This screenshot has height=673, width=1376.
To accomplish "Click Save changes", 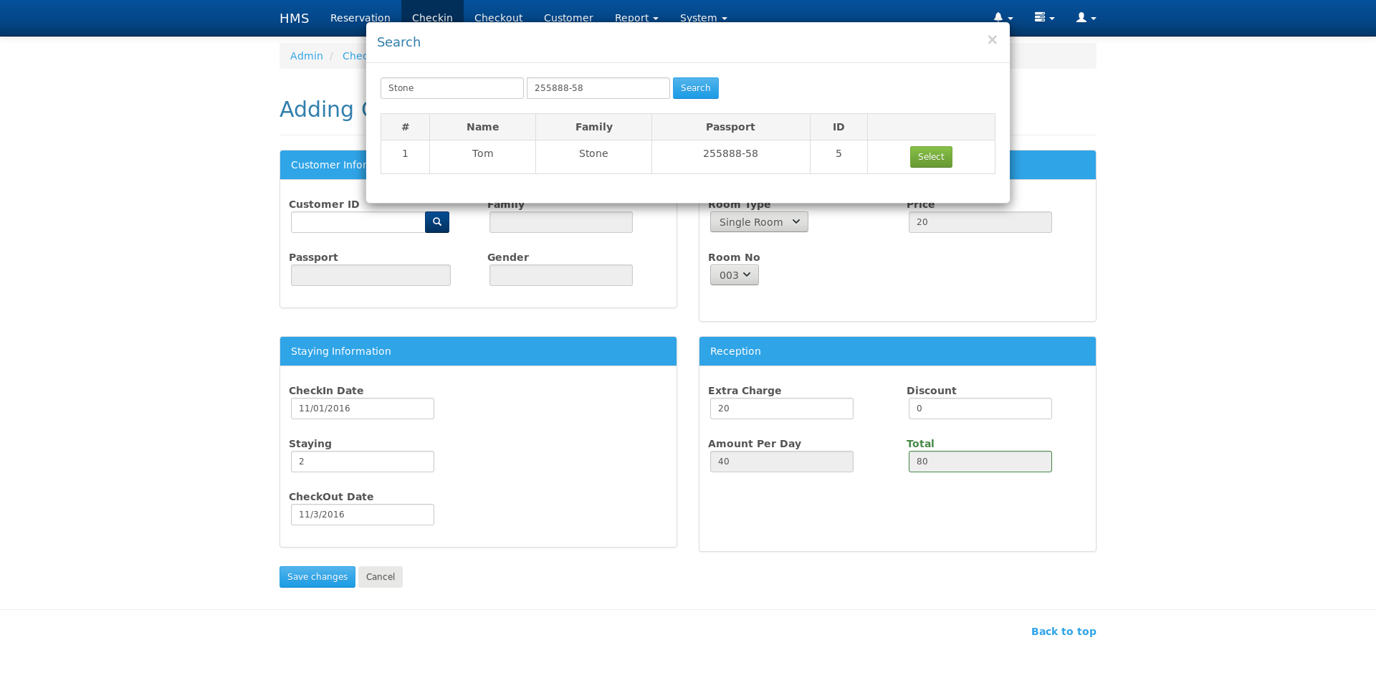I will pyautogui.click(x=317, y=576).
